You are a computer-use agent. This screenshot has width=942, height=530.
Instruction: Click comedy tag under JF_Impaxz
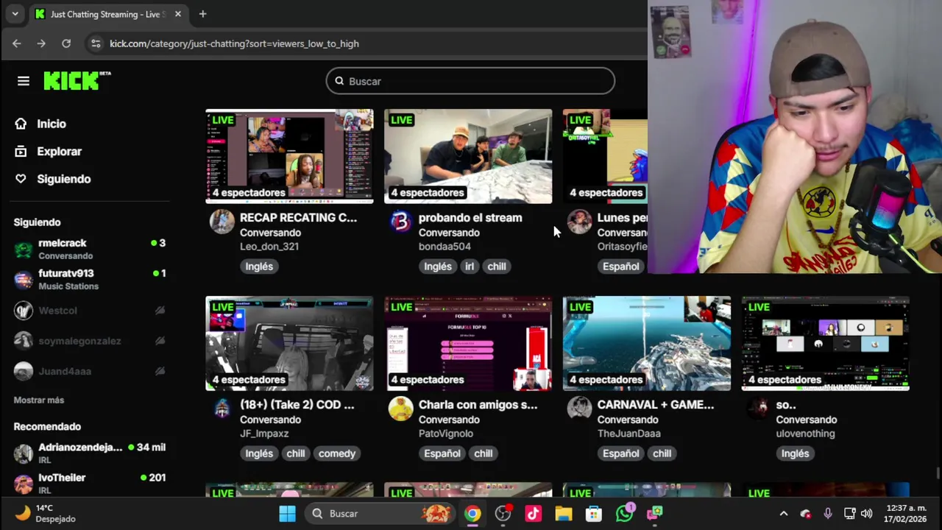click(x=337, y=453)
